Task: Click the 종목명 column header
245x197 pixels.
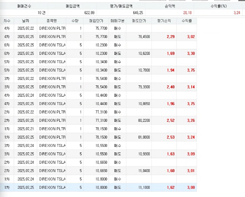Action: click(x=52, y=21)
